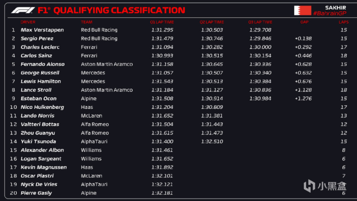Screen dimensions: 357x201
Task: Click Pierre Gasly's name
Action: click(36, 193)
